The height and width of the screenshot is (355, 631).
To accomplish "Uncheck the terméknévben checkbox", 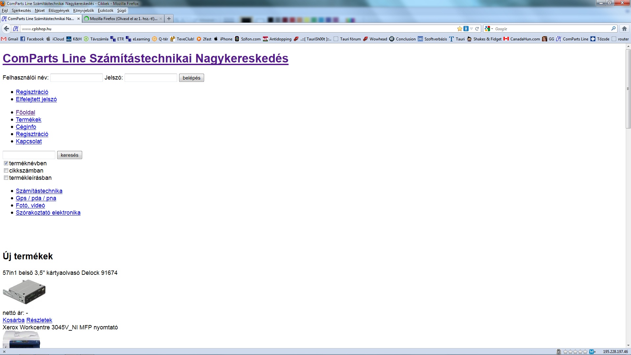I will tap(6, 163).
